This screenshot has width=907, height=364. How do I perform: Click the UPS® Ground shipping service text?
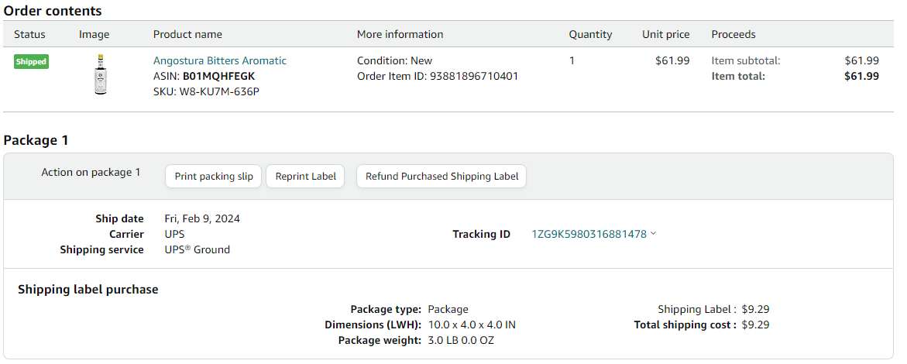pyautogui.click(x=198, y=249)
